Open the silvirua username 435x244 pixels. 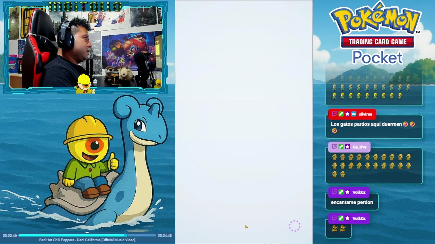[365, 114]
